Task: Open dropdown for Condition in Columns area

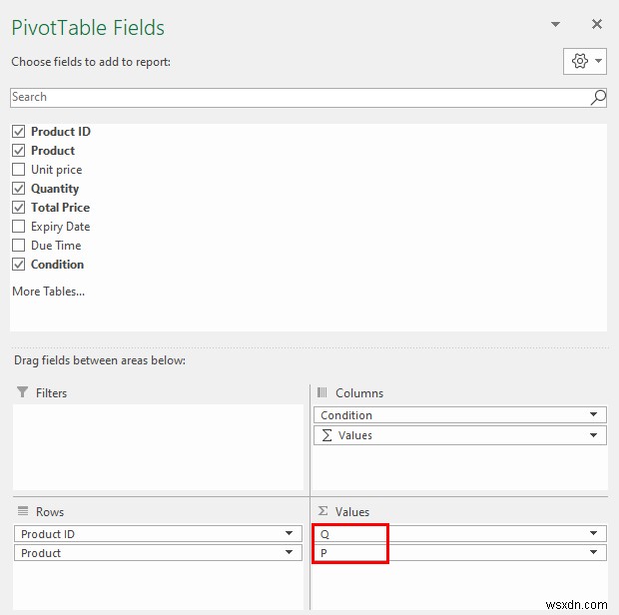Action: (593, 414)
